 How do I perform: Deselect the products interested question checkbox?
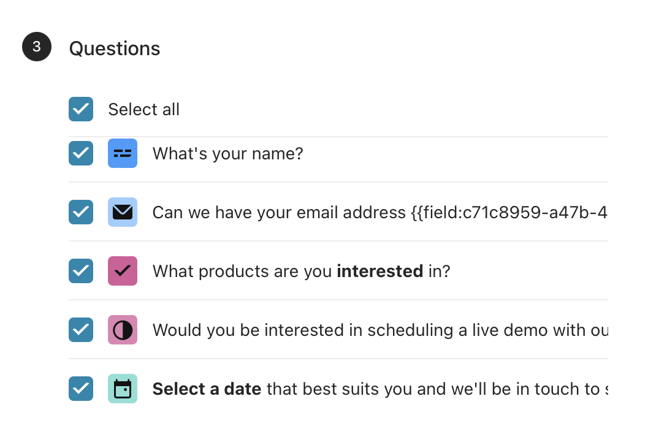tap(81, 270)
